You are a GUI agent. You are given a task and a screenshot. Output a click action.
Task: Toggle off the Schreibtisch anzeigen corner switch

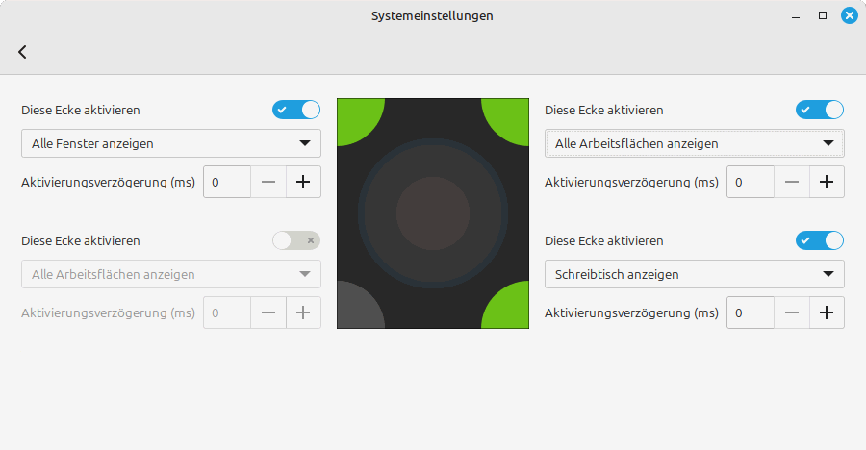[x=820, y=240]
